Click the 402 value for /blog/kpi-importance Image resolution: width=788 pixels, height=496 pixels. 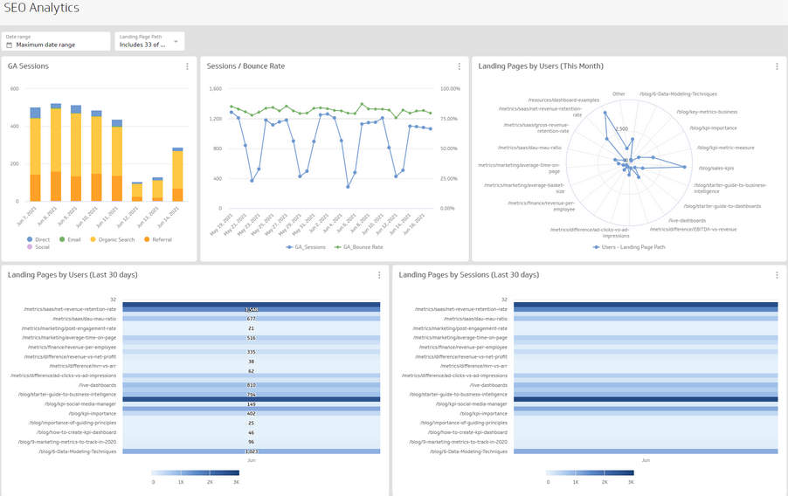(252, 414)
